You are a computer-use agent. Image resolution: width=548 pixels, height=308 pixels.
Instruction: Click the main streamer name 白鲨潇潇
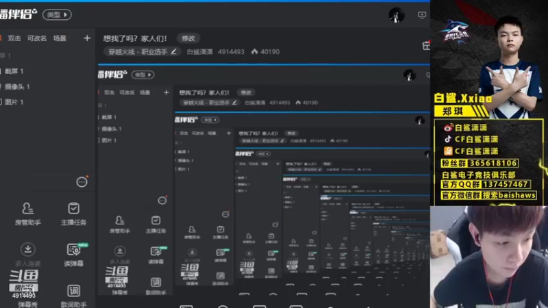[x=199, y=52]
